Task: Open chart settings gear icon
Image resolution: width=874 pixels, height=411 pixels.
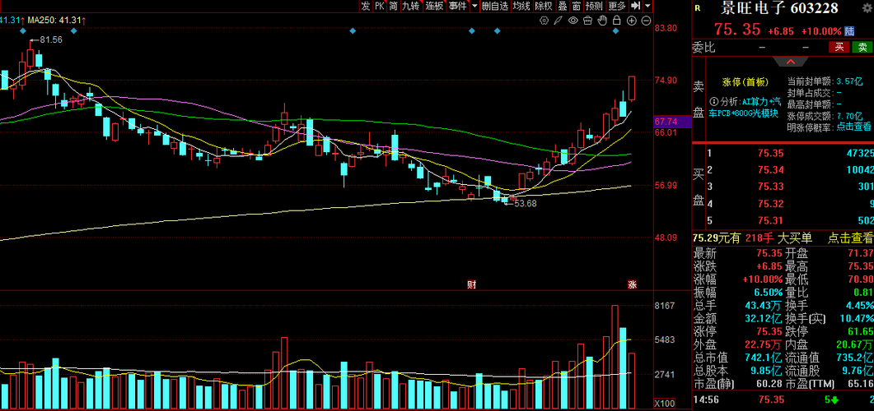Action: (x=544, y=21)
